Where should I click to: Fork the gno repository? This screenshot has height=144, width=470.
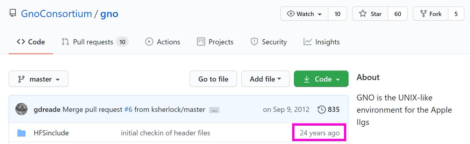430,14
